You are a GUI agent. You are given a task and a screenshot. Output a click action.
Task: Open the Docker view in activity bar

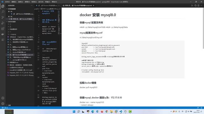[x=3, y=34]
